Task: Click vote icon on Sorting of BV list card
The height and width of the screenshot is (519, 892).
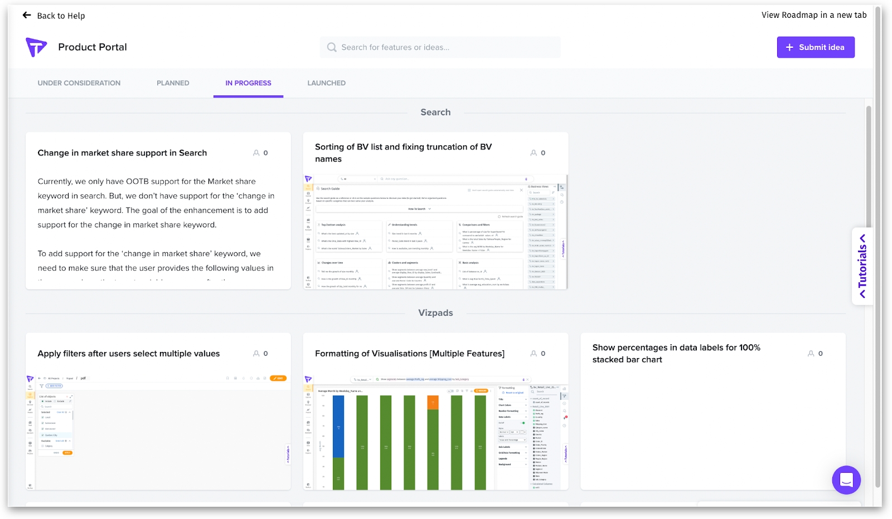Action: tap(534, 153)
